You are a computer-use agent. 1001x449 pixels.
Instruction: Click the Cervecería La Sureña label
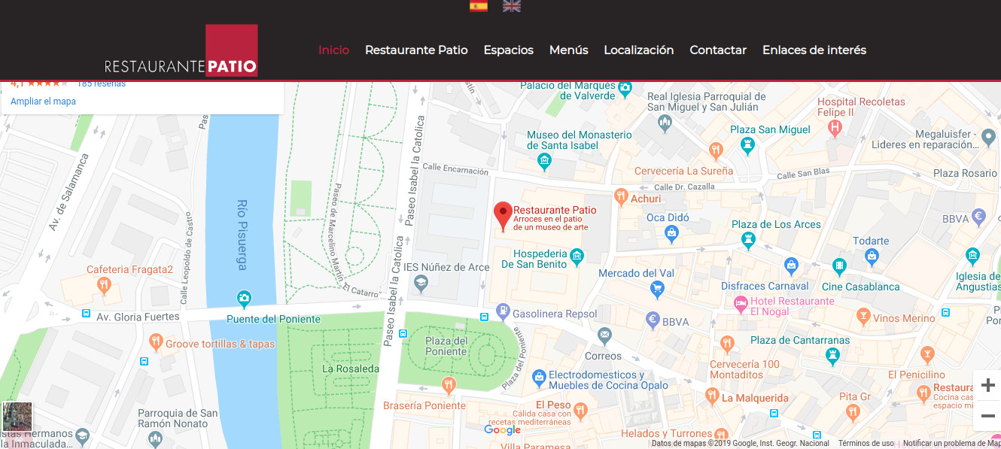tap(683, 171)
